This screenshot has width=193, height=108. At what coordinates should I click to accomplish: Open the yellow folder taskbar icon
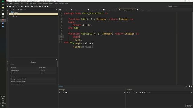pyautogui.click(x=3, y=8)
